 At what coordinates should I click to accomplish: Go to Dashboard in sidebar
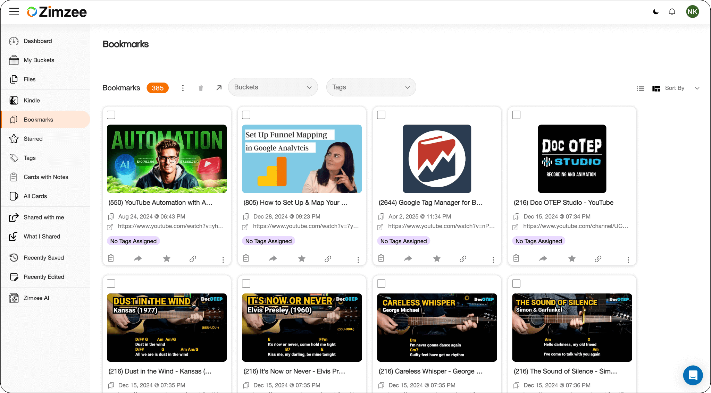pos(45,41)
